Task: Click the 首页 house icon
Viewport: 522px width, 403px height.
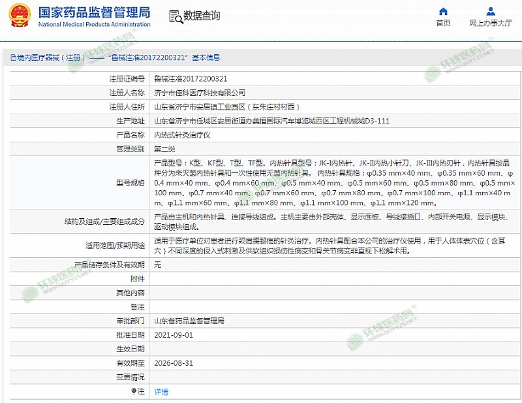Action: 443,11
